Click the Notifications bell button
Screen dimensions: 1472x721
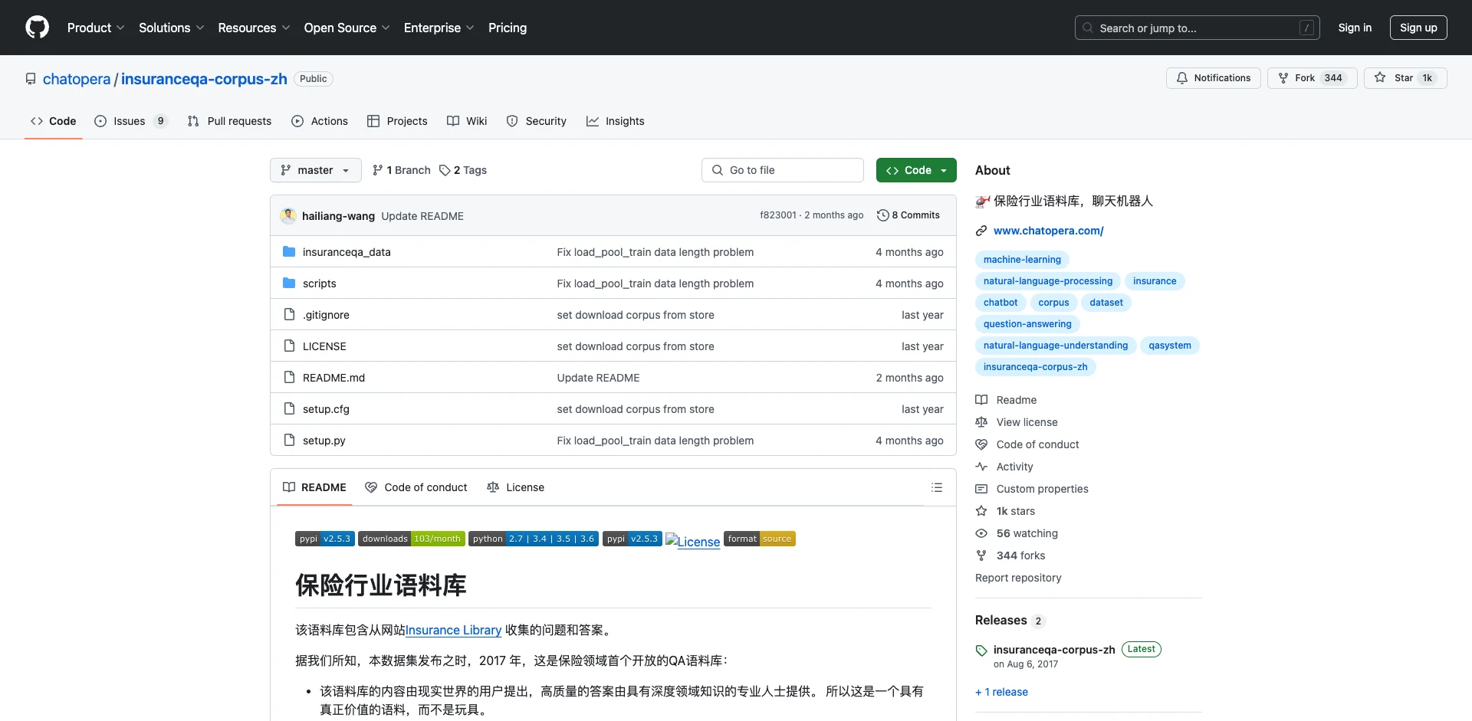(1213, 78)
